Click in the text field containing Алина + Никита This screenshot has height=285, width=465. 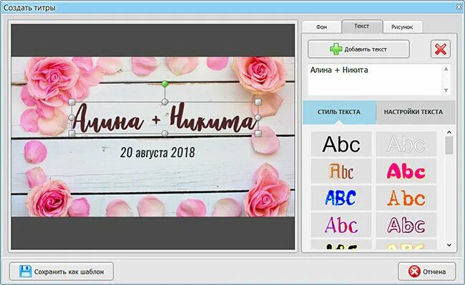pos(375,79)
